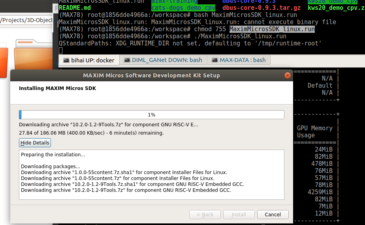This screenshot has height=225, width=365.
Task: Click the /Projects/3D-Object path bar
Action: point(26,20)
